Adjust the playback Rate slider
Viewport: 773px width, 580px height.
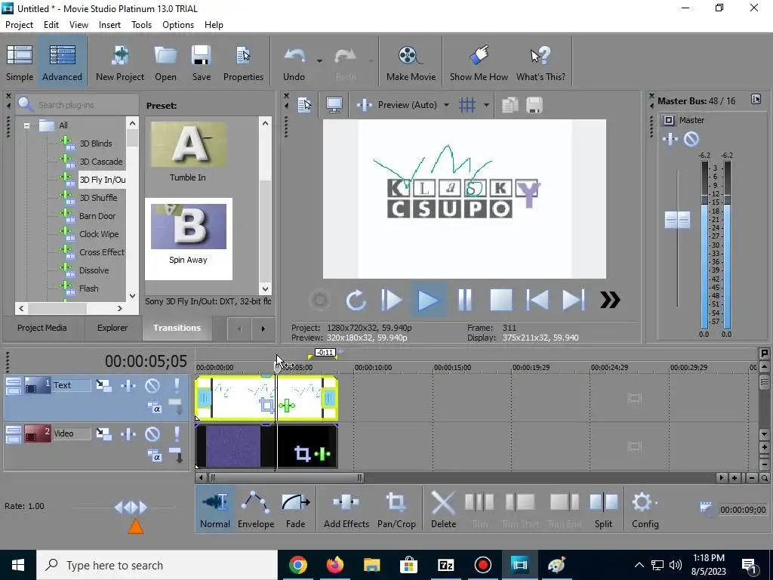131,507
